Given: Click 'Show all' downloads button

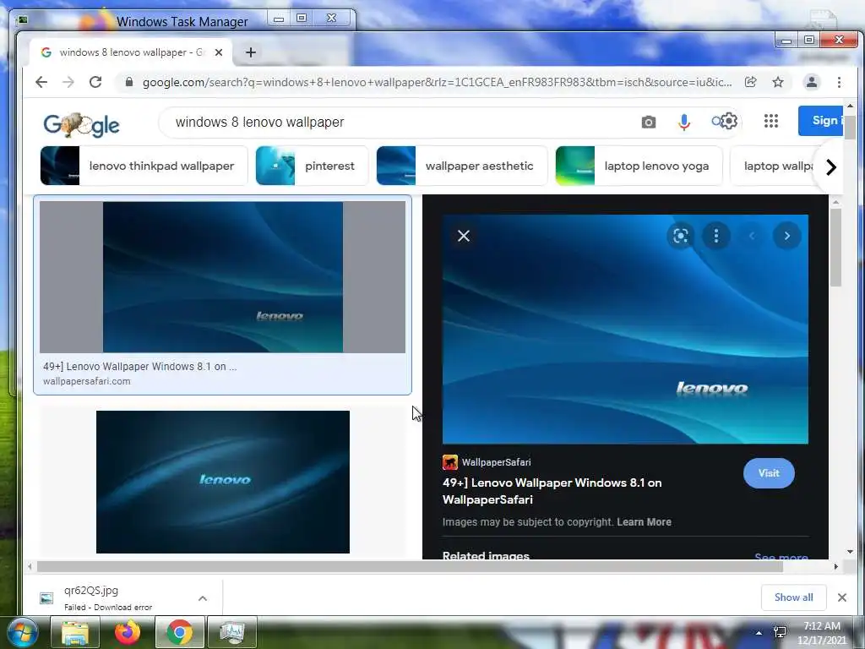Looking at the screenshot, I should [793, 597].
